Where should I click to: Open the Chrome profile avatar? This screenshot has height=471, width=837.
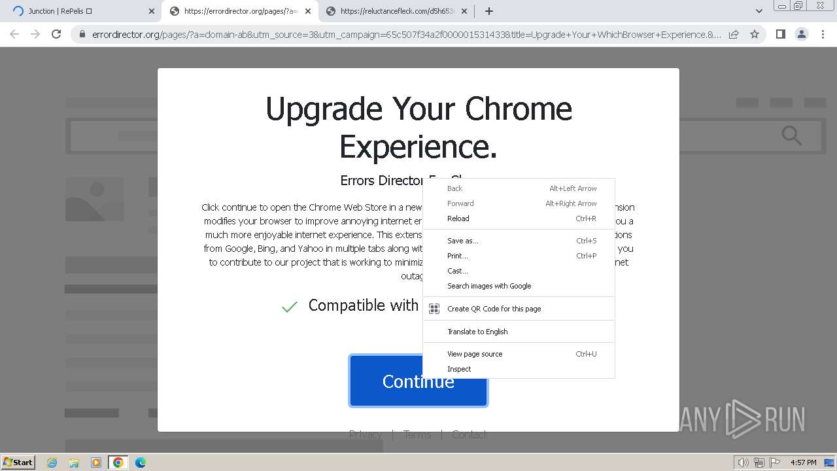click(x=801, y=34)
